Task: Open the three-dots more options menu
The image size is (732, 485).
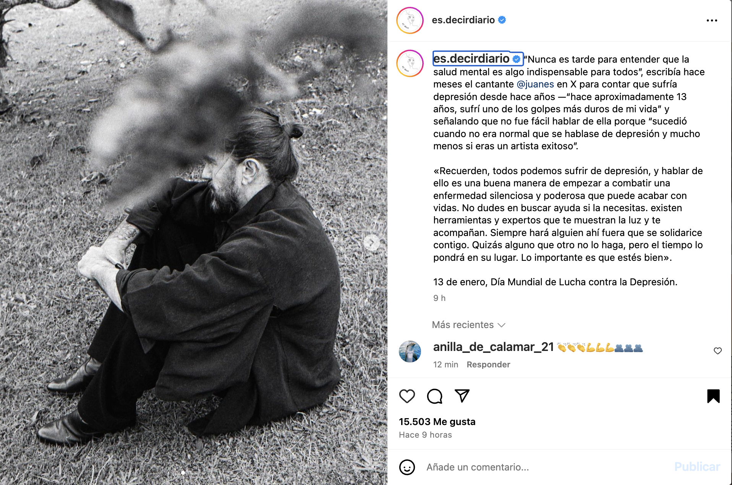Action: pos(712,21)
